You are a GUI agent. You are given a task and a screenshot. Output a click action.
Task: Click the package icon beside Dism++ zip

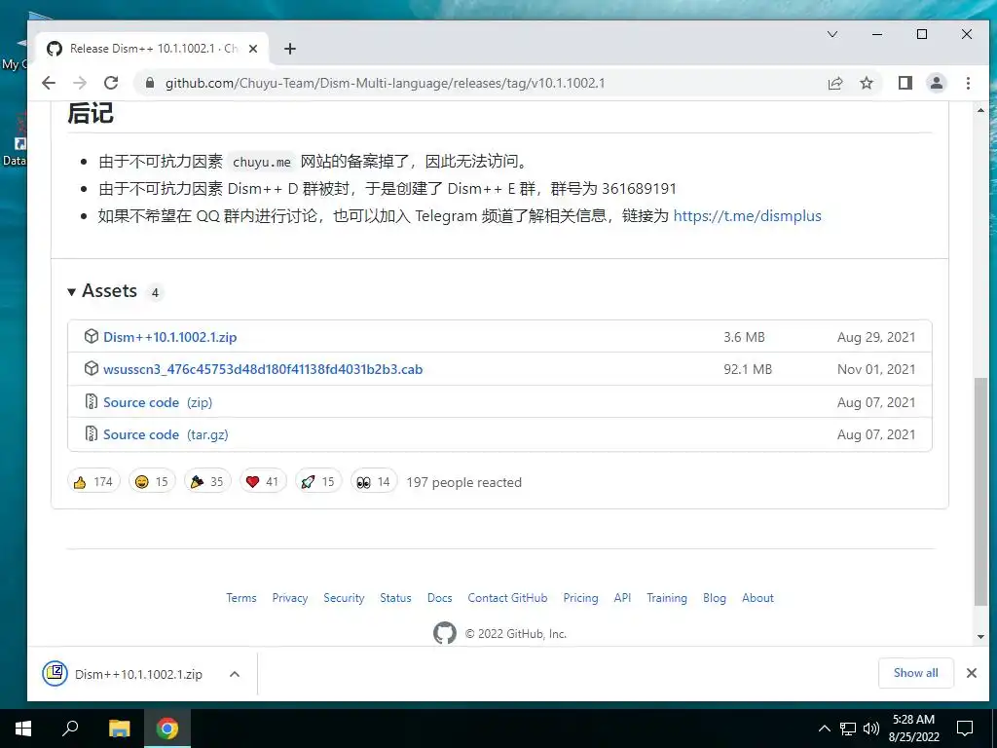[91, 336]
